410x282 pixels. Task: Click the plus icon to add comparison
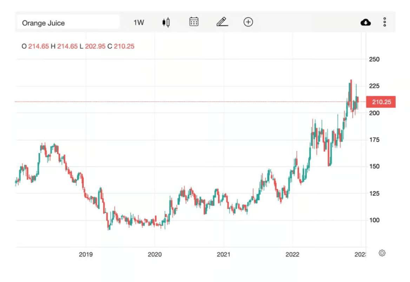point(248,22)
